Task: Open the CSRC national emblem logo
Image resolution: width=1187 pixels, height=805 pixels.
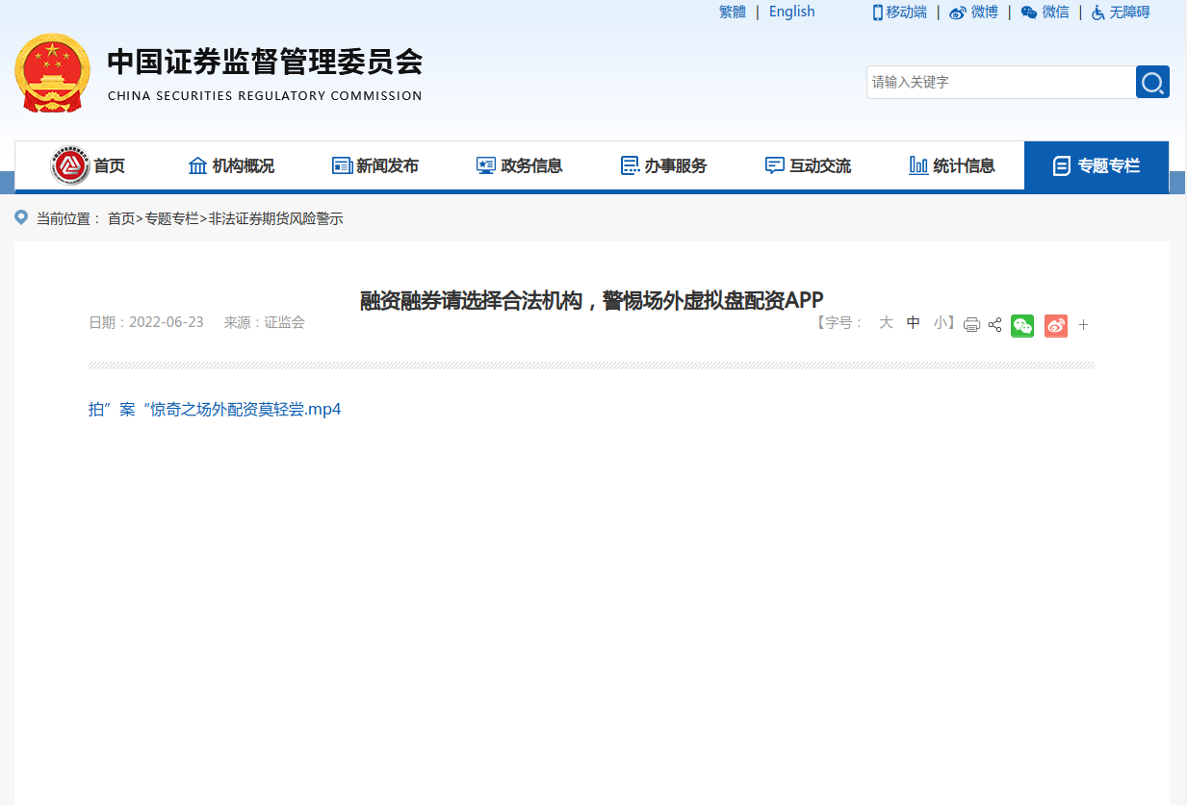Action: pyautogui.click(x=52, y=73)
